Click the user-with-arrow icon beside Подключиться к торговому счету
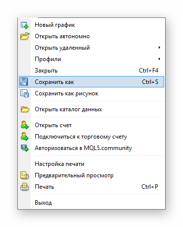This screenshot has height=227, width=183. click(x=25, y=137)
